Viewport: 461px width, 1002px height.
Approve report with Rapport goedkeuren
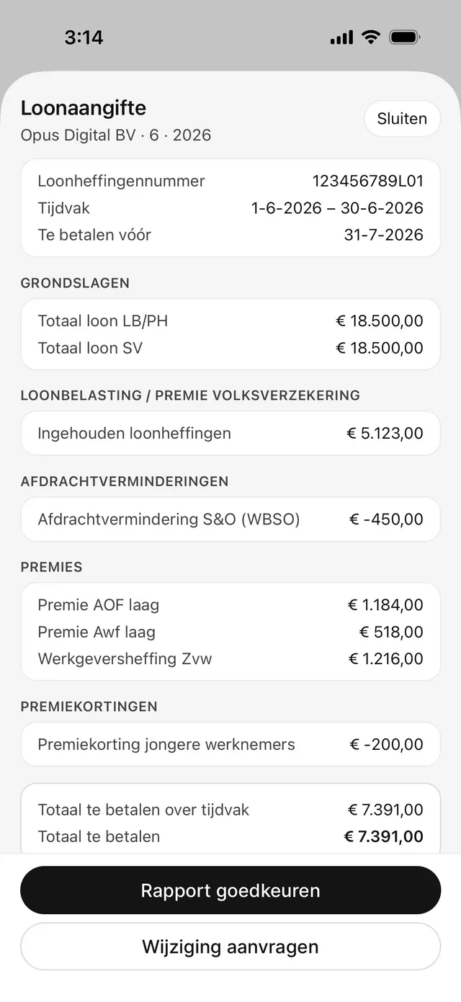(230, 890)
